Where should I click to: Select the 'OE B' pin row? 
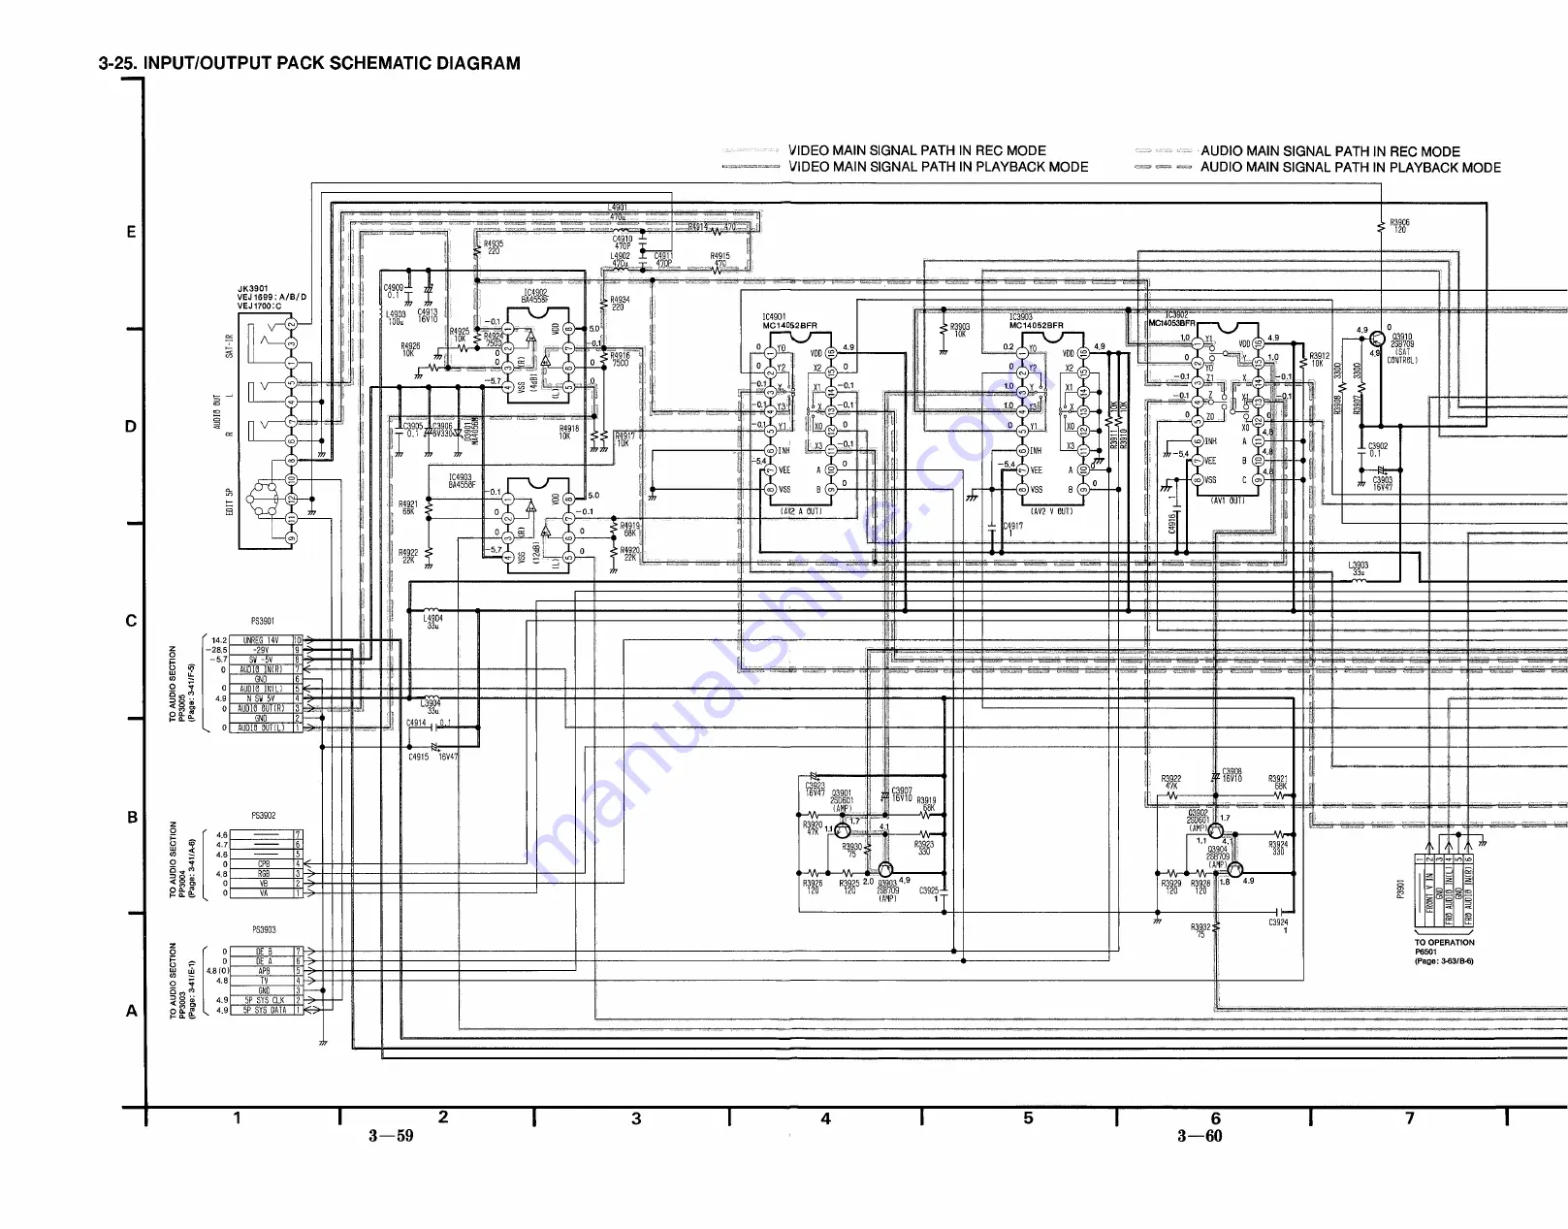click(x=266, y=952)
